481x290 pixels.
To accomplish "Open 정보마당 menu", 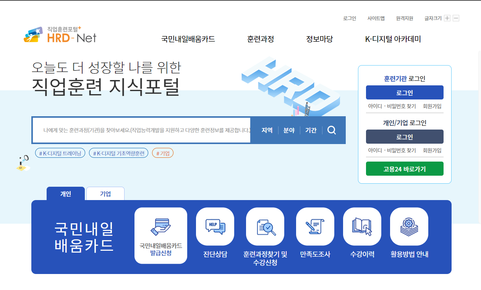I will pos(319,39).
